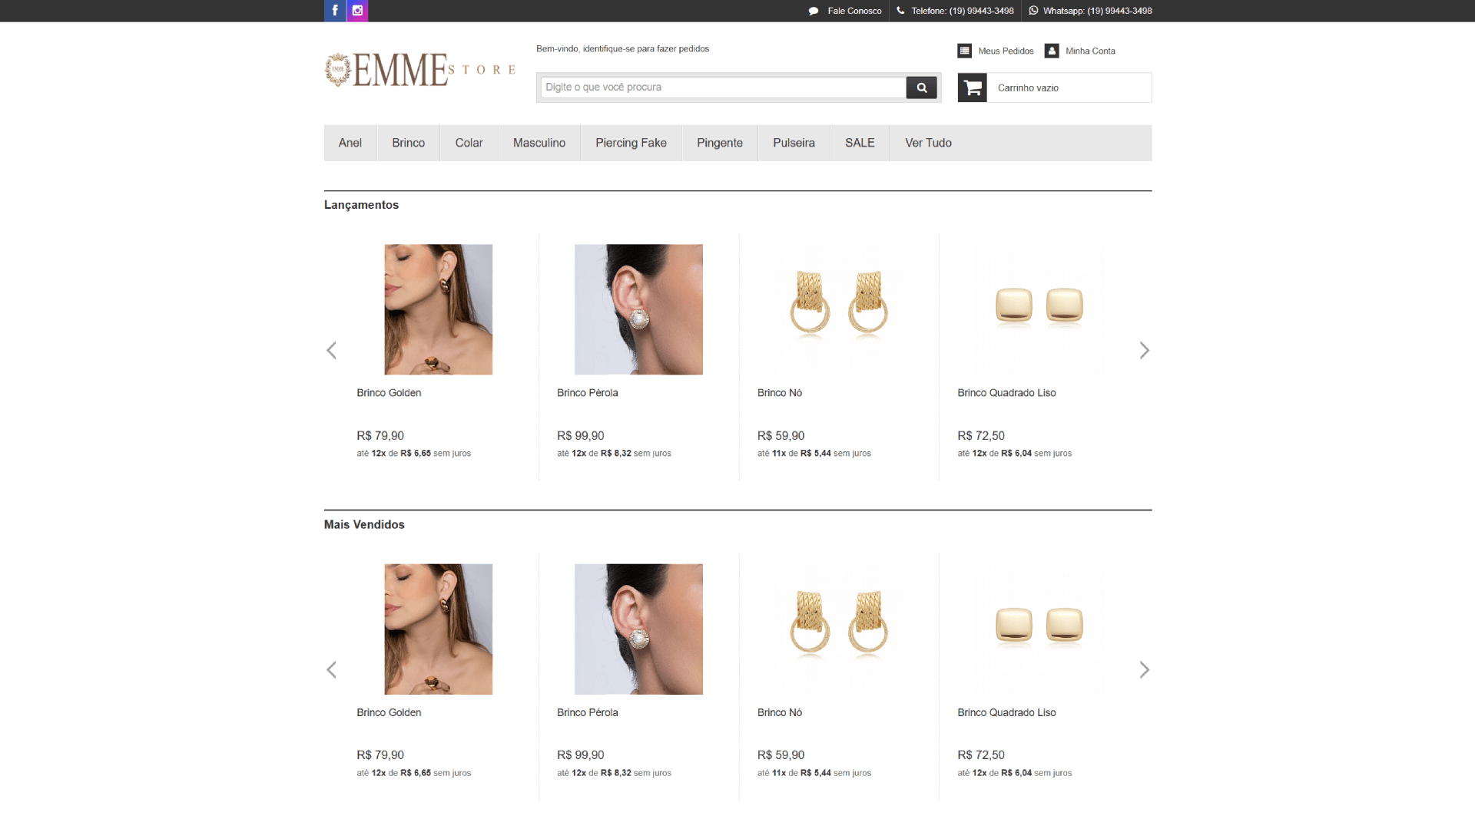Open the Facebook page icon
This screenshot has width=1475, height=829.
(335, 11)
